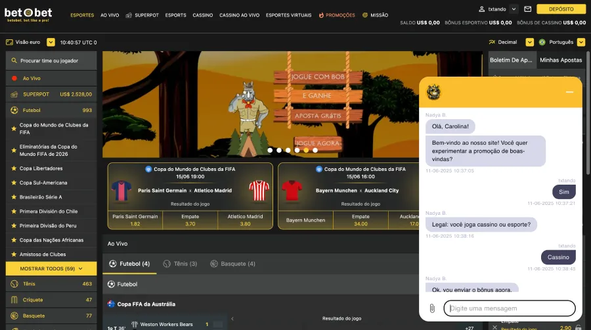
Task: Open the MISSÃO menu item
Action: (376, 16)
